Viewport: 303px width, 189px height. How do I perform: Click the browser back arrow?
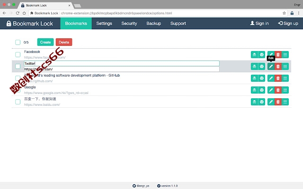4,13
